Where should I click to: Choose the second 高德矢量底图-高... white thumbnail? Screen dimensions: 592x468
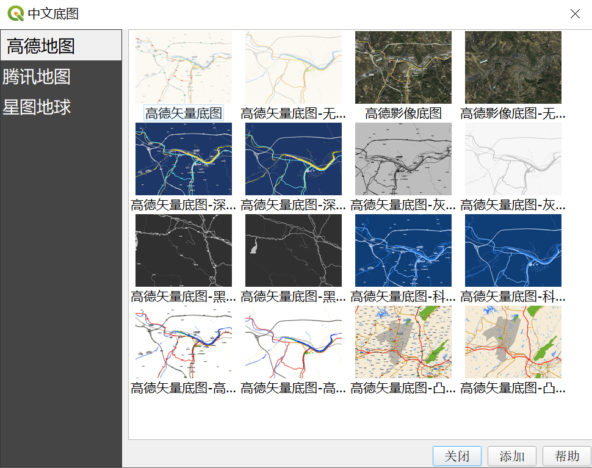click(294, 342)
